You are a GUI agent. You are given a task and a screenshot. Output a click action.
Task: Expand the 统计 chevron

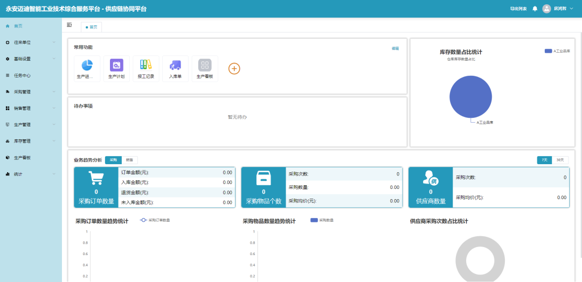(x=54, y=173)
